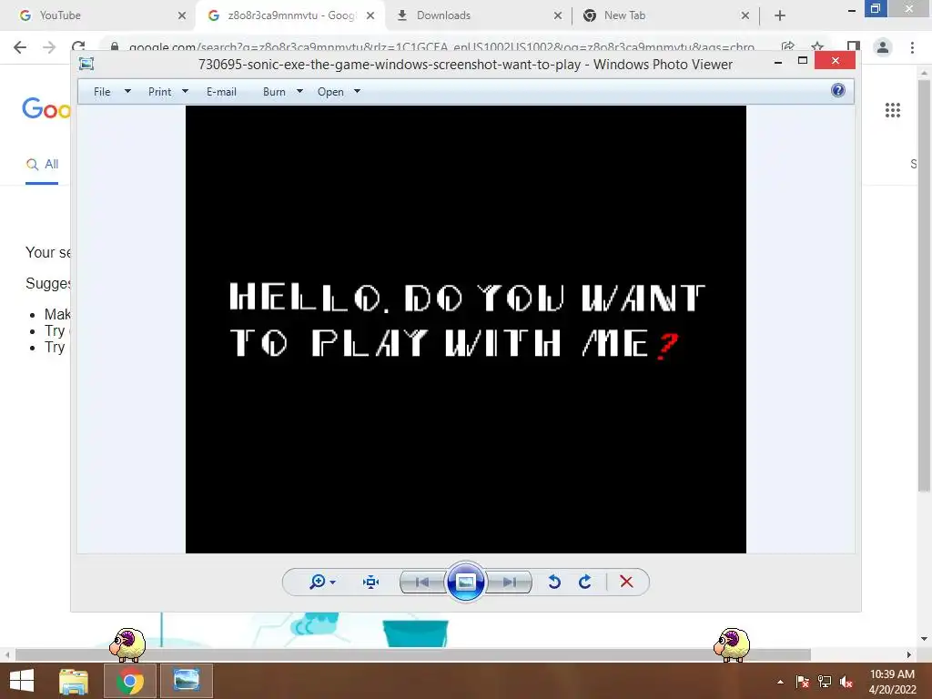Open the zoom magnifier control
The height and width of the screenshot is (699, 932).
click(318, 582)
